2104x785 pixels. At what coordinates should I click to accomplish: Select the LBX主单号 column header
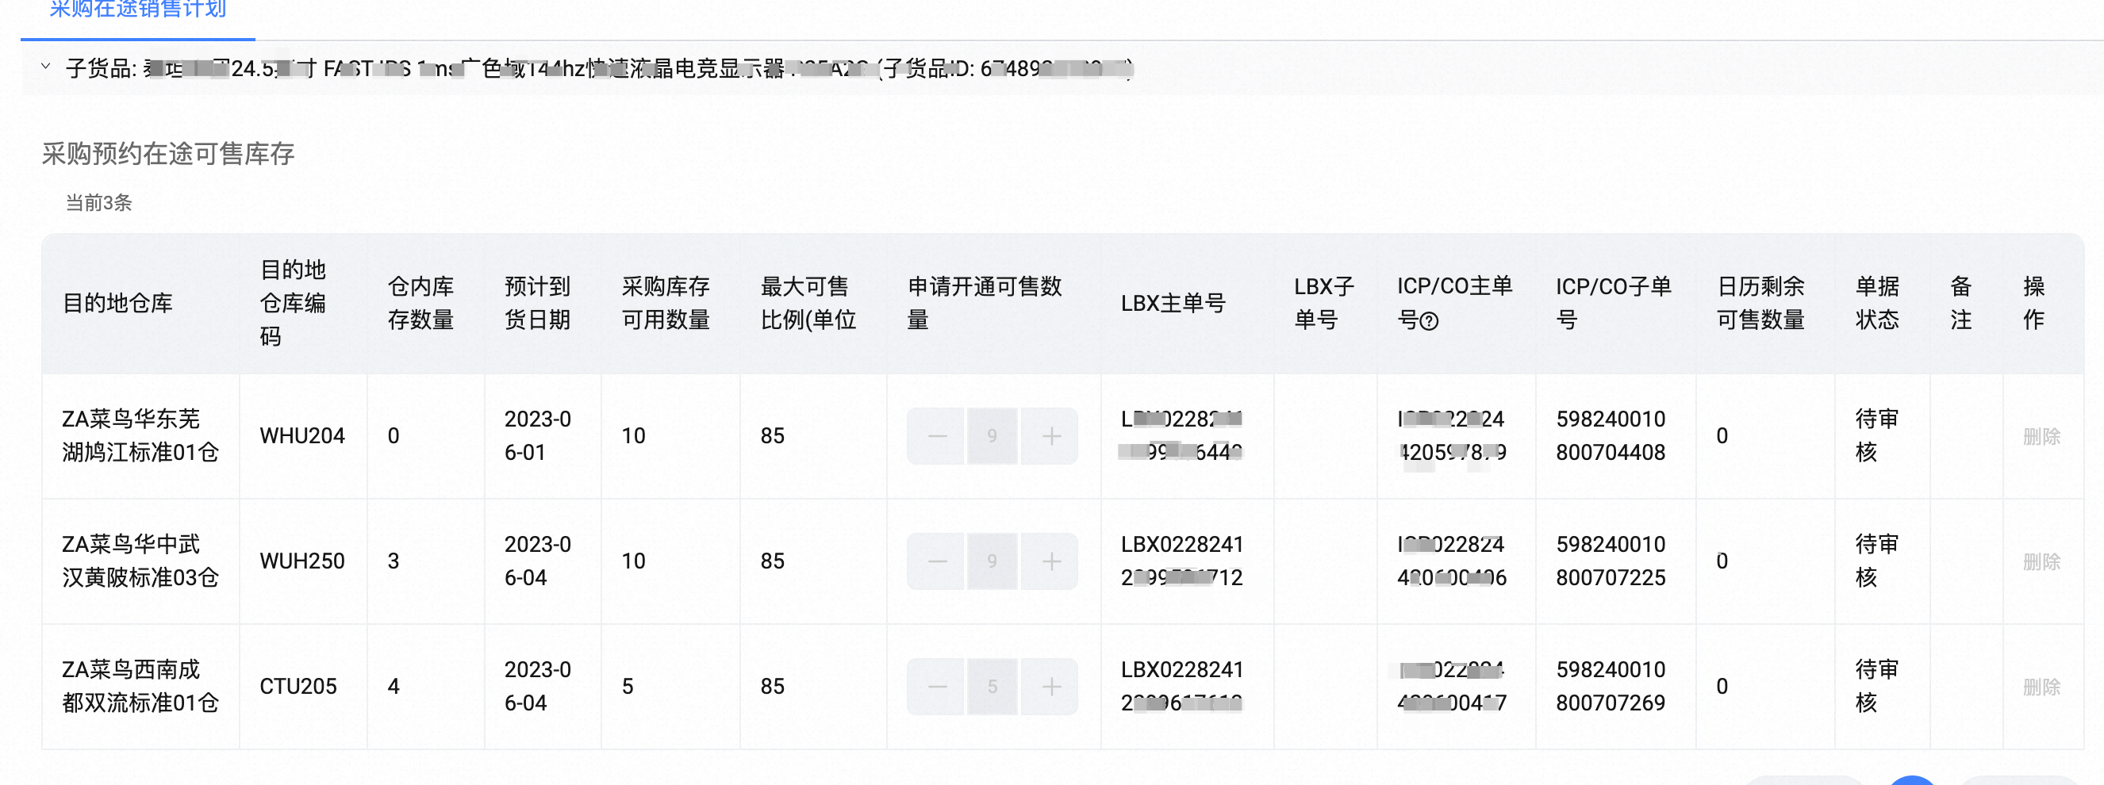tap(1173, 304)
